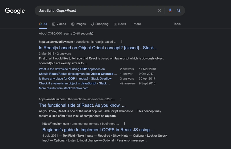The image size is (231, 149).
Task: Open 'Check if a value is an object in JavaScript' link
Action: pyautogui.click(x=74, y=83)
